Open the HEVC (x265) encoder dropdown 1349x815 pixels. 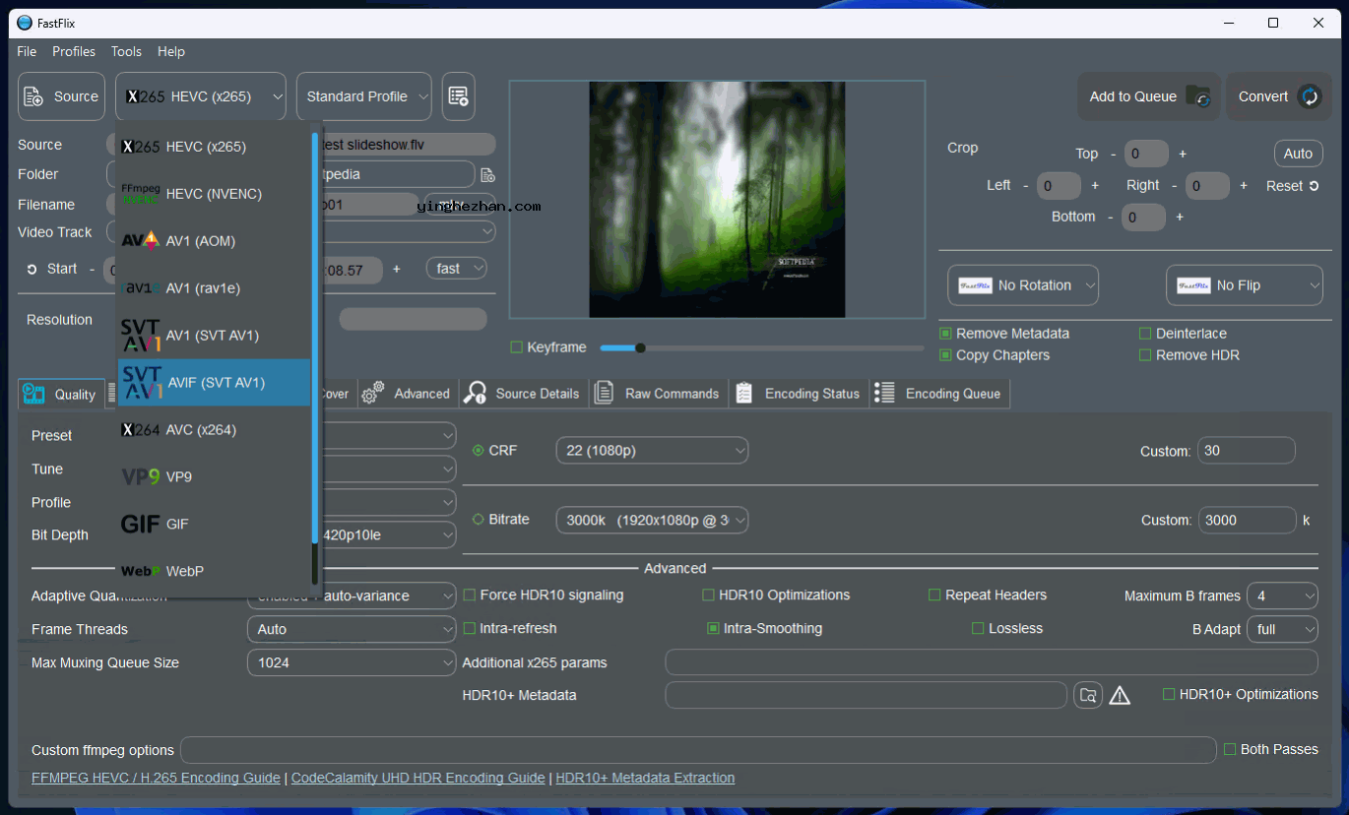201,96
